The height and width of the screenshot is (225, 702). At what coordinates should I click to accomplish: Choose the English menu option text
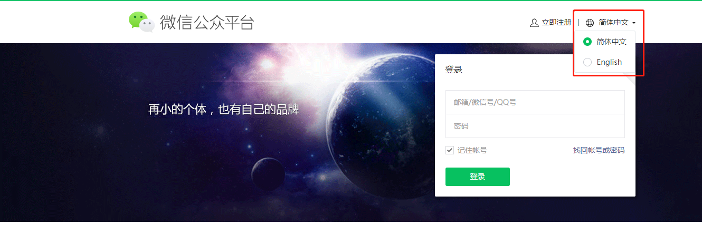tap(609, 62)
